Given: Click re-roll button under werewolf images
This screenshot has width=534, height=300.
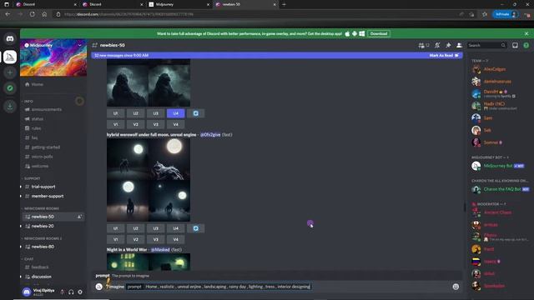Looking at the screenshot, I should point(196,228).
